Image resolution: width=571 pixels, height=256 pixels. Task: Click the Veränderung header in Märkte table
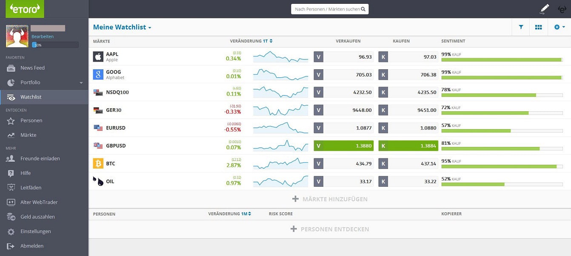[246, 41]
